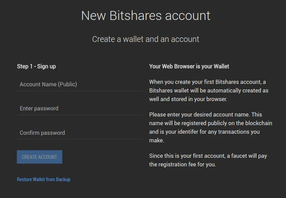The image size is (286, 198).
Task: Focus the Enter password field
Action: click(x=80, y=109)
